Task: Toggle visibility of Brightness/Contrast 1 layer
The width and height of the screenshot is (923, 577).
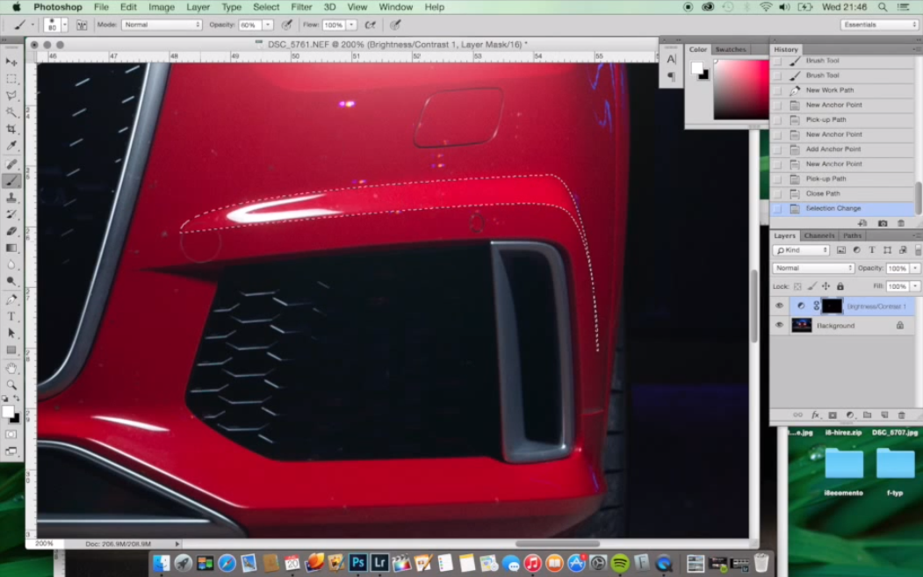Action: point(779,306)
